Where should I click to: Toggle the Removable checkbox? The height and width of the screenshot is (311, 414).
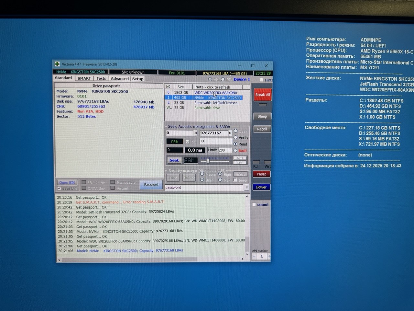(113, 182)
